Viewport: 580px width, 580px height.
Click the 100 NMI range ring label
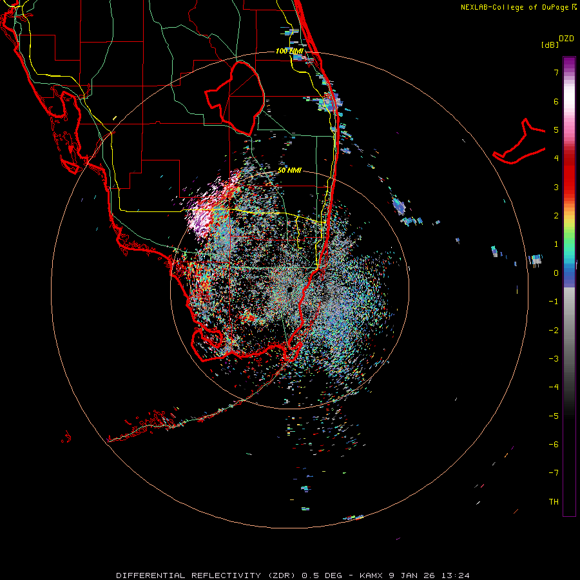coord(289,51)
